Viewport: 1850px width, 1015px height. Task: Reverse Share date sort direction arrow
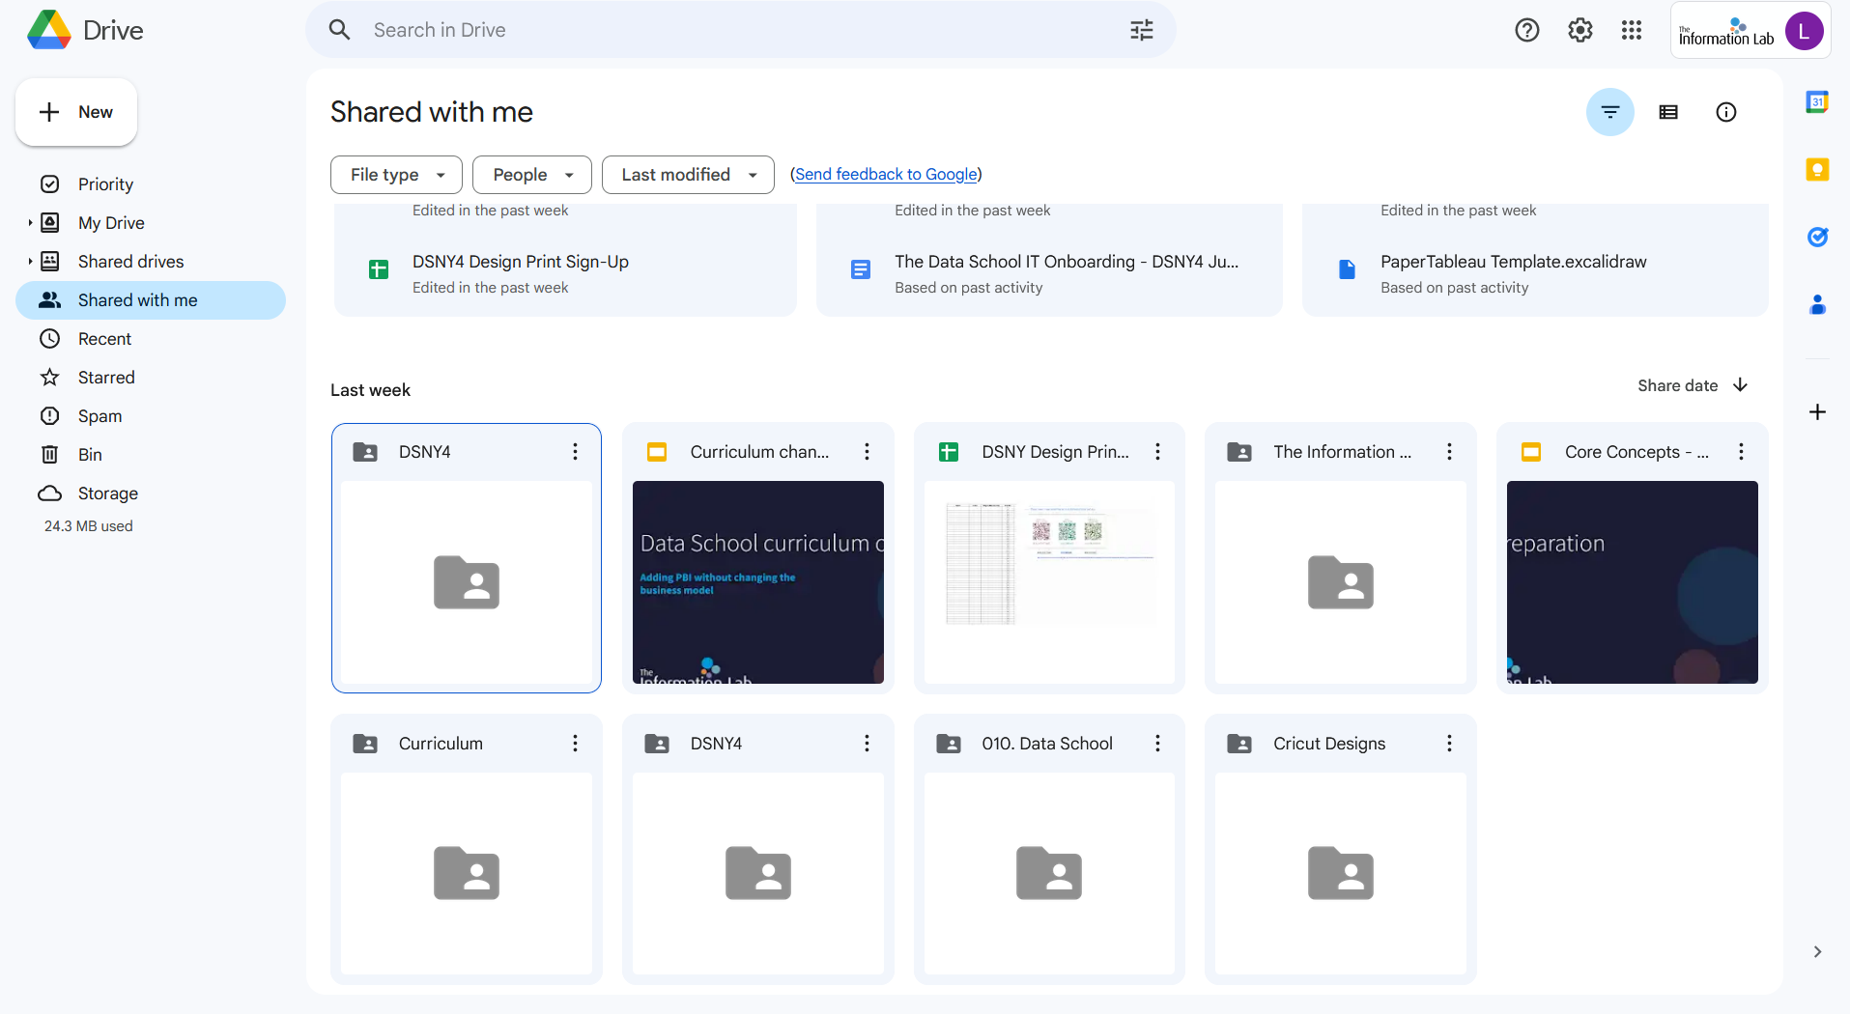click(1741, 385)
